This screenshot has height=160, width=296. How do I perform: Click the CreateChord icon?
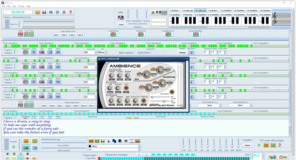click(141, 34)
